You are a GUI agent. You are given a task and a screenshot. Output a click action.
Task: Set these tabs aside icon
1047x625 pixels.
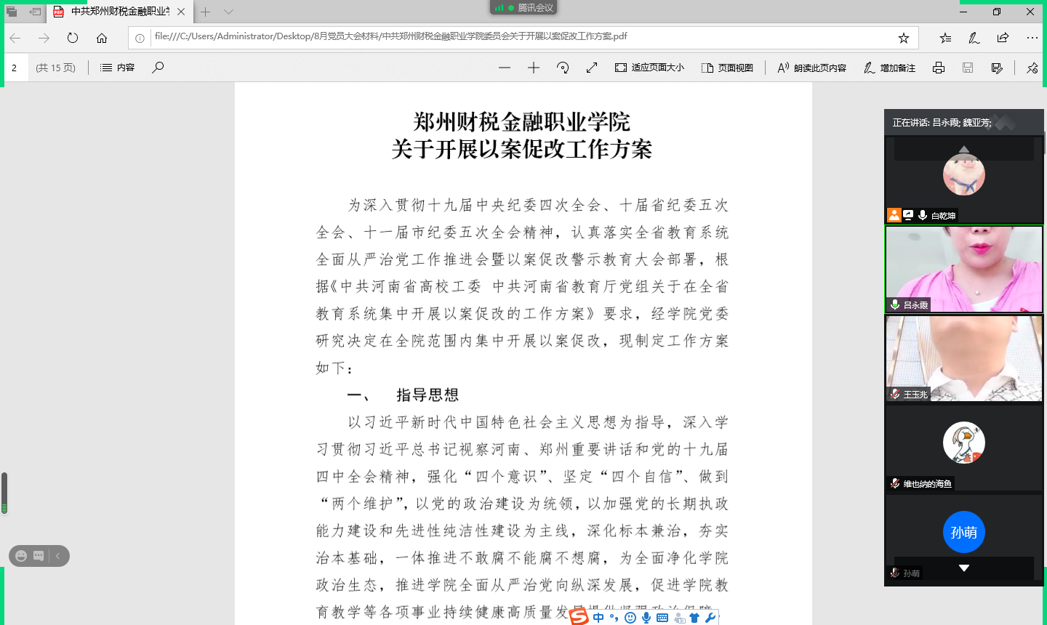pyautogui.click(x=35, y=12)
